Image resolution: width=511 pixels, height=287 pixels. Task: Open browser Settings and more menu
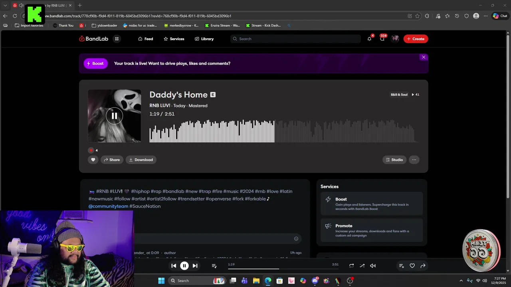[485, 16]
